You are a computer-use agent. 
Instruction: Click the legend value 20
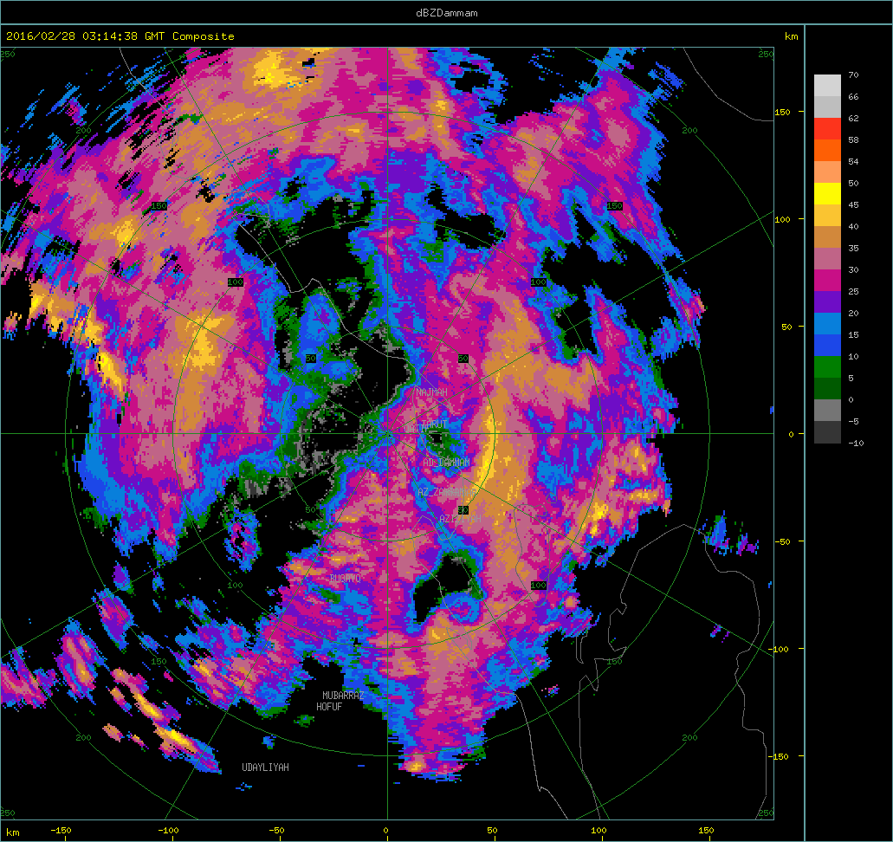click(853, 313)
